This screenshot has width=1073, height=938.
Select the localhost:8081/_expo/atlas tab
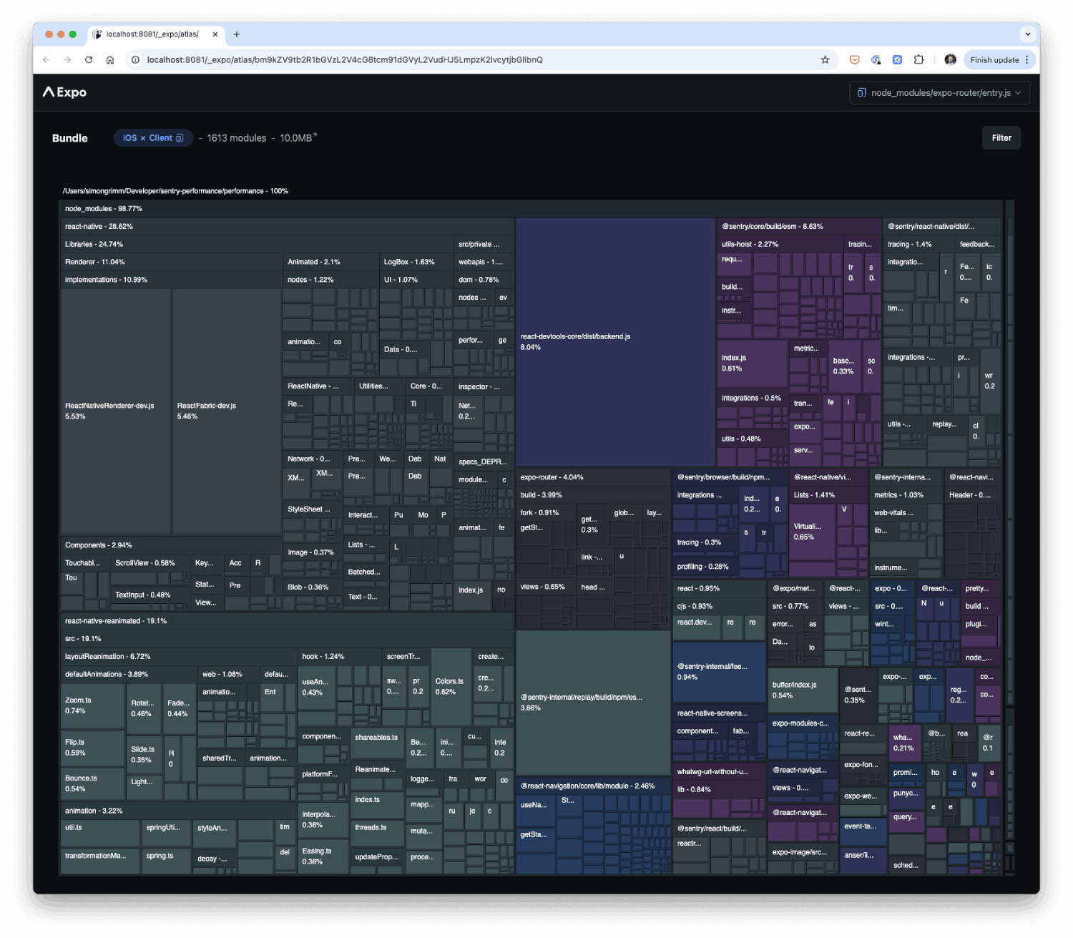(156, 34)
